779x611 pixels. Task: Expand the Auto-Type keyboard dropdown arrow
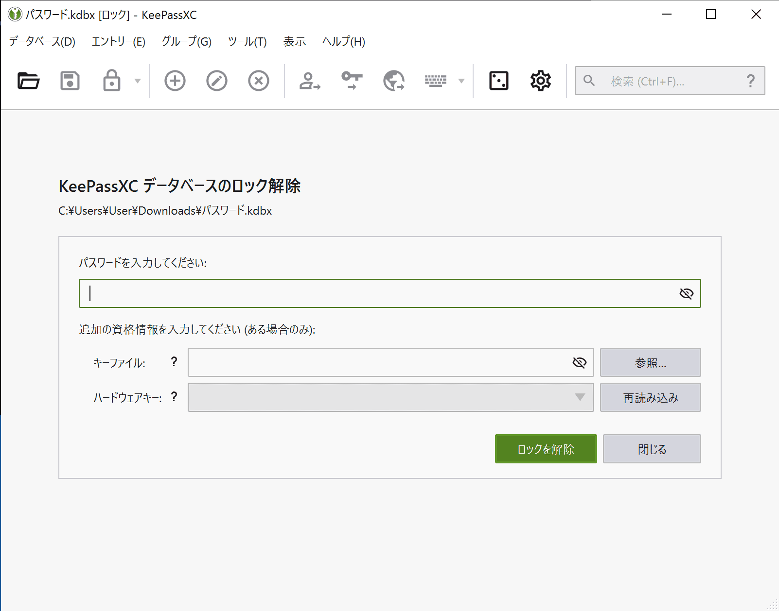[x=461, y=81]
